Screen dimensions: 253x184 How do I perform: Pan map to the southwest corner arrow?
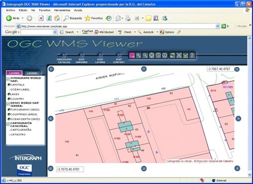pyautogui.click(x=51, y=169)
